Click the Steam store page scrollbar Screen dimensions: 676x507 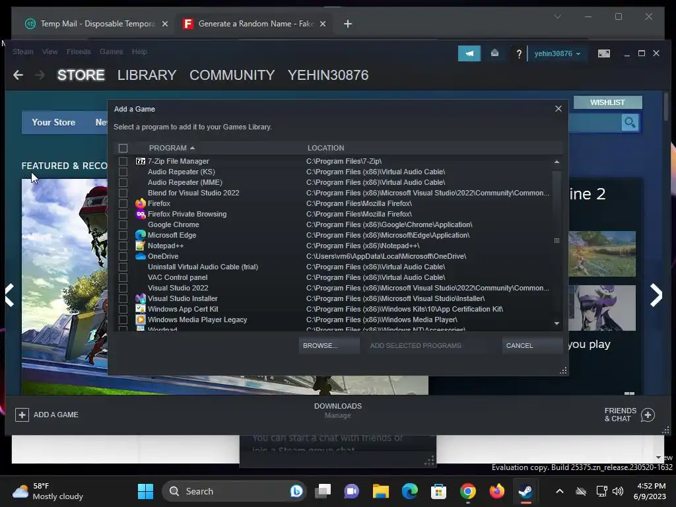tap(667, 108)
